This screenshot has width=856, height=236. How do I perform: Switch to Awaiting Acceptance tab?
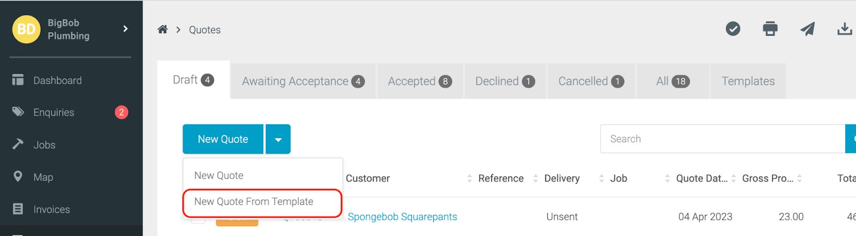tap(303, 81)
